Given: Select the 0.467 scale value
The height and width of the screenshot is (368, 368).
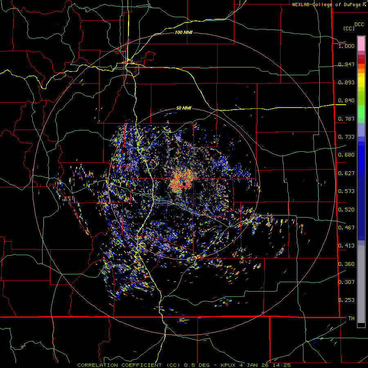Looking at the screenshot, I should (346, 228).
